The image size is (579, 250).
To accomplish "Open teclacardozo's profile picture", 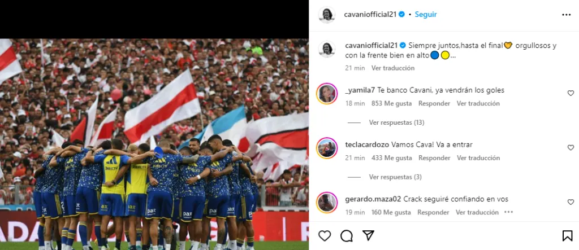I will pos(327,148).
